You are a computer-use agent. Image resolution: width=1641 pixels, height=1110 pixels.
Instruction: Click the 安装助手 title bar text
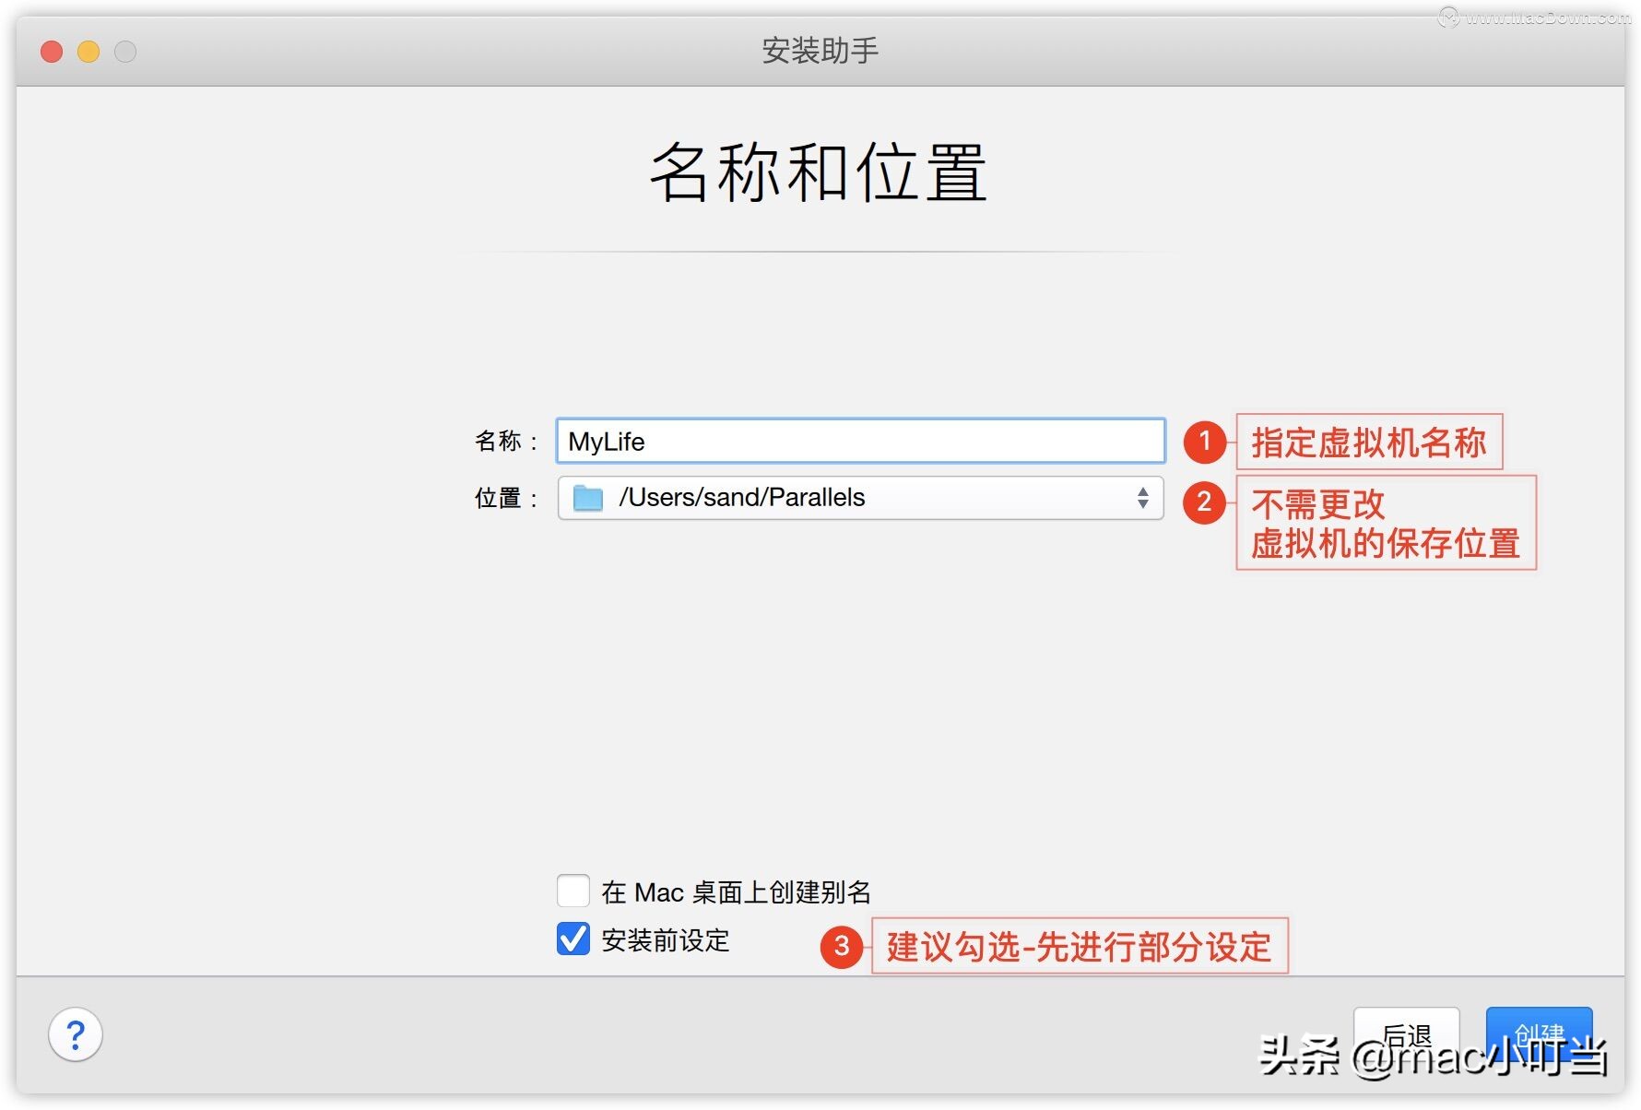(x=819, y=51)
